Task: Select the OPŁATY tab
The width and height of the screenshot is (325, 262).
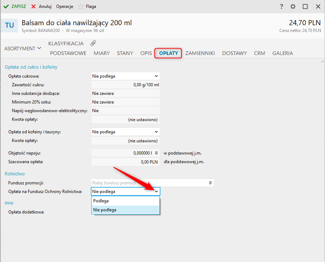Action: point(168,53)
